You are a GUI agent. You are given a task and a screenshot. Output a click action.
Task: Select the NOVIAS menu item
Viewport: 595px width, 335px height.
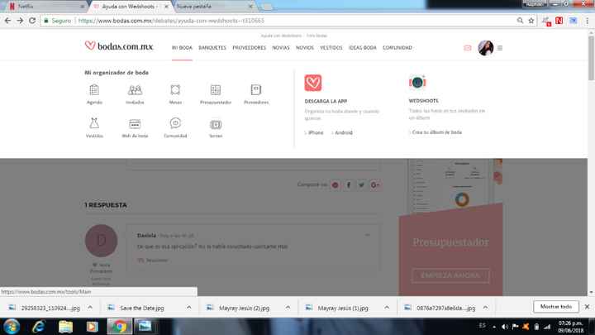click(x=281, y=48)
